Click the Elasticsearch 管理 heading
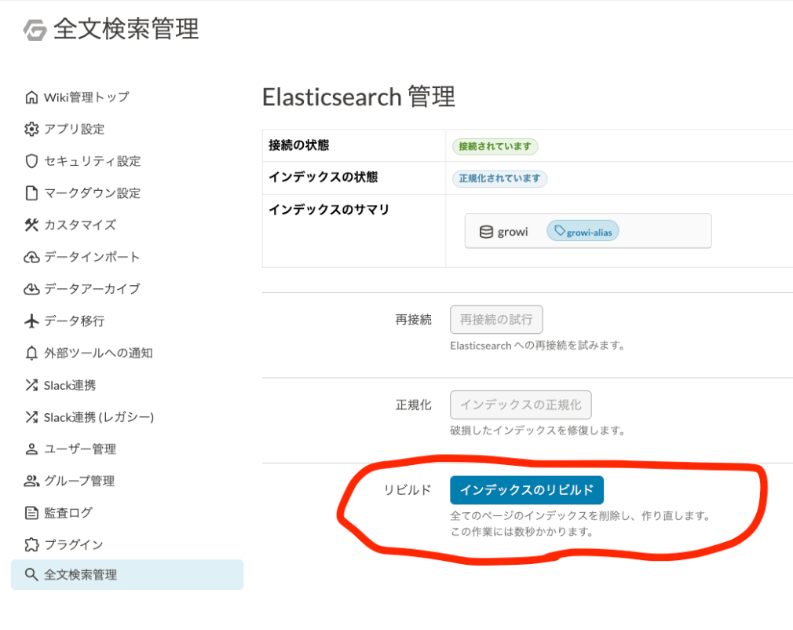The width and height of the screenshot is (793, 630). pyautogui.click(x=359, y=97)
